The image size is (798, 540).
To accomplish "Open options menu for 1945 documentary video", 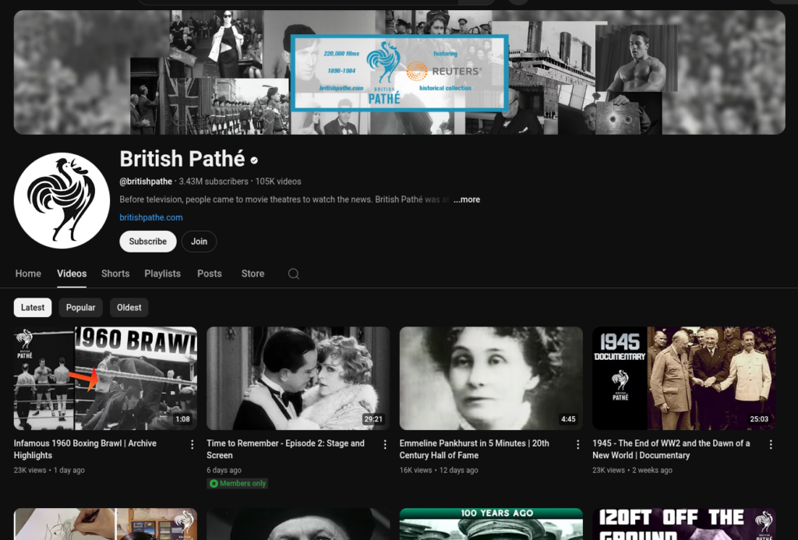I will (771, 445).
